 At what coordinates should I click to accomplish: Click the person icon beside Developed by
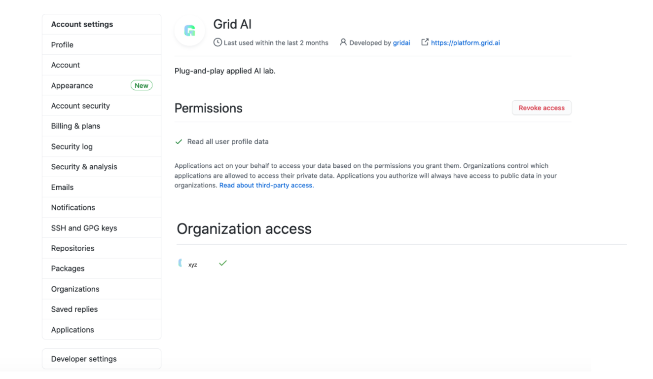(343, 42)
